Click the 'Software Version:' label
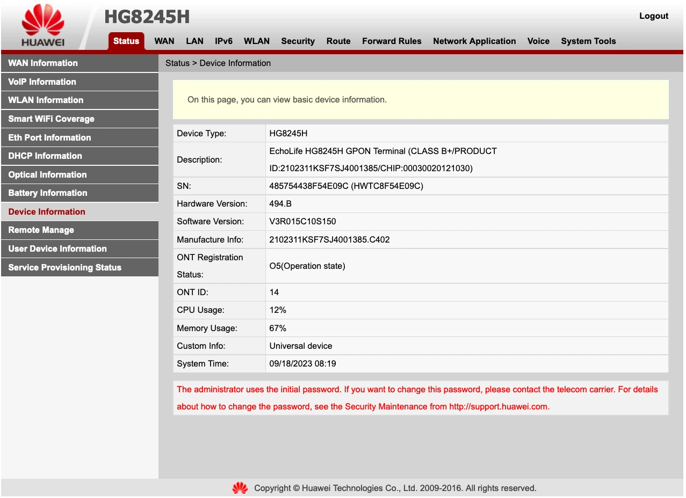 [x=210, y=222]
